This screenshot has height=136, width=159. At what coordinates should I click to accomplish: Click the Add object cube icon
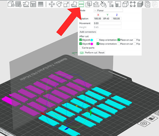point(11,4)
